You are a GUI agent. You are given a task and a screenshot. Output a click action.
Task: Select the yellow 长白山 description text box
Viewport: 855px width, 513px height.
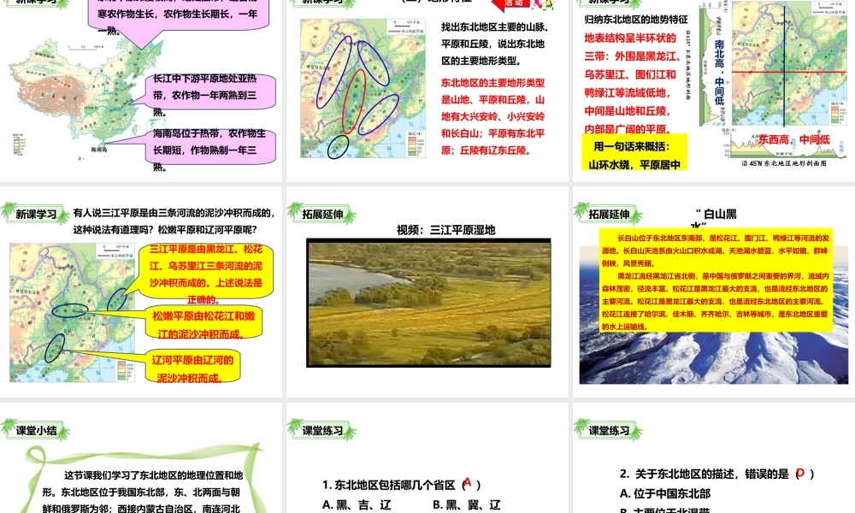pos(716,280)
